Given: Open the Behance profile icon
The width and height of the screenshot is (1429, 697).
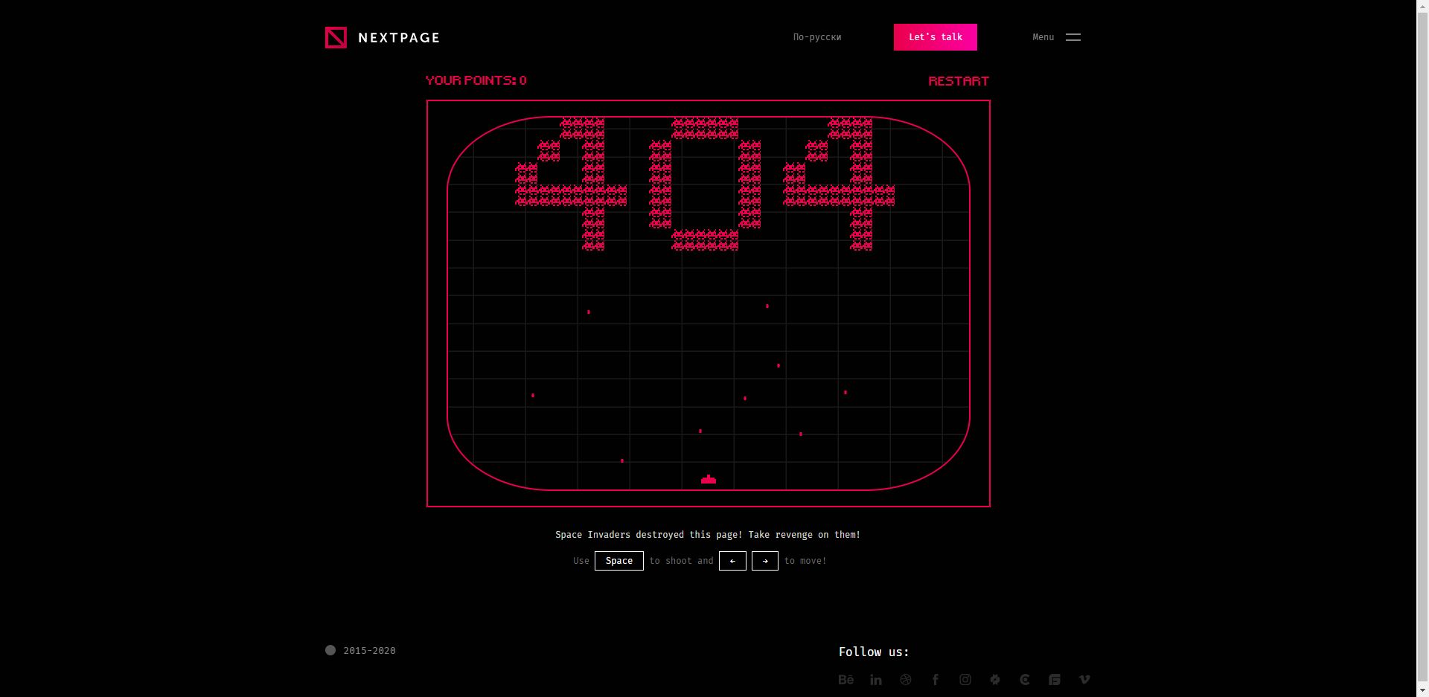Looking at the screenshot, I should (845, 679).
